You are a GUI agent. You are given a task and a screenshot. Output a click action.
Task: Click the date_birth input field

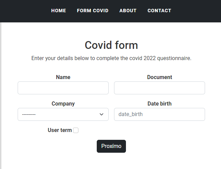(160, 114)
